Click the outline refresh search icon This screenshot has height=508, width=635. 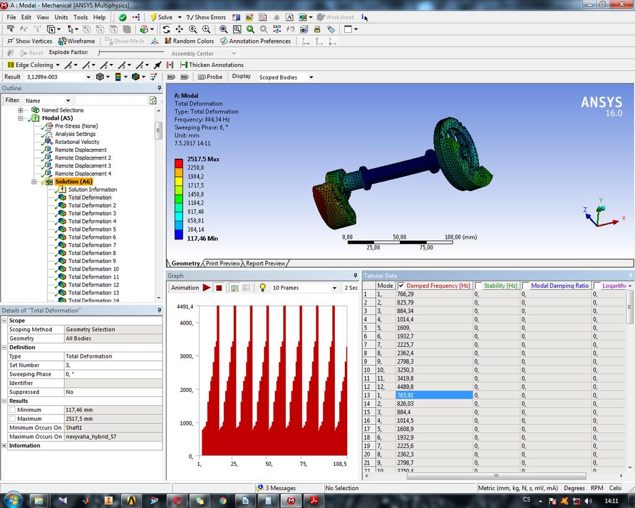click(153, 100)
